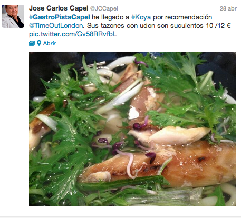The image size is (241, 218).
Task: Click the phrase 'he llegado a'
Action: tap(111, 17)
